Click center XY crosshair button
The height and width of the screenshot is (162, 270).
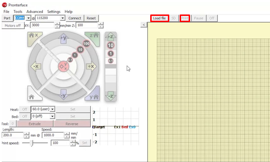[x=63, y=66]
